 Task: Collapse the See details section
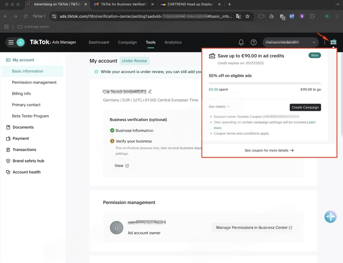[x=219, y=106]
